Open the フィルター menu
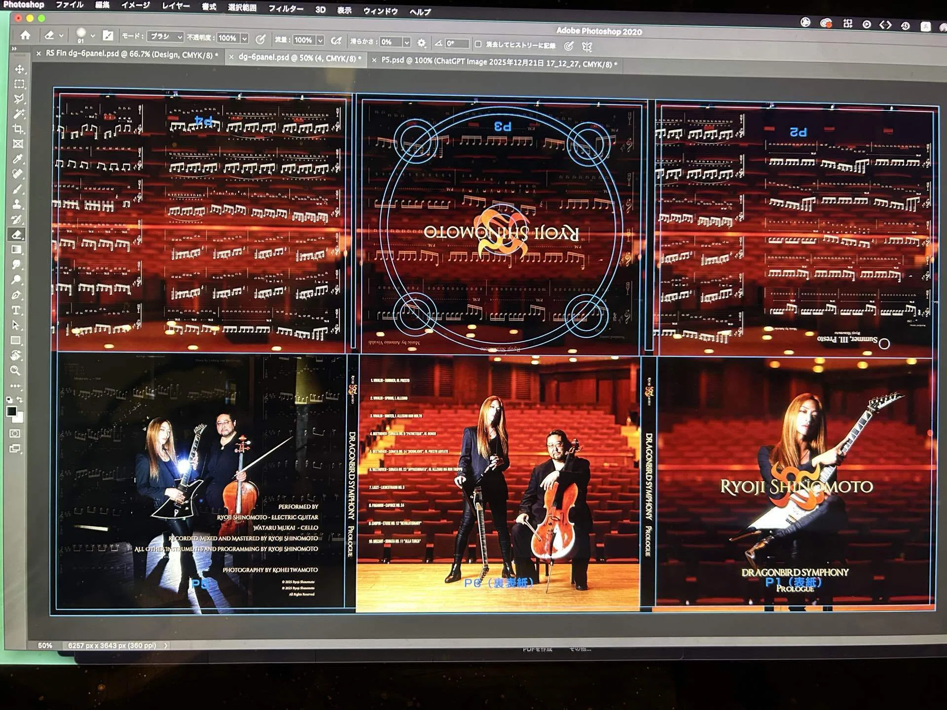 [x=286, y=8]
